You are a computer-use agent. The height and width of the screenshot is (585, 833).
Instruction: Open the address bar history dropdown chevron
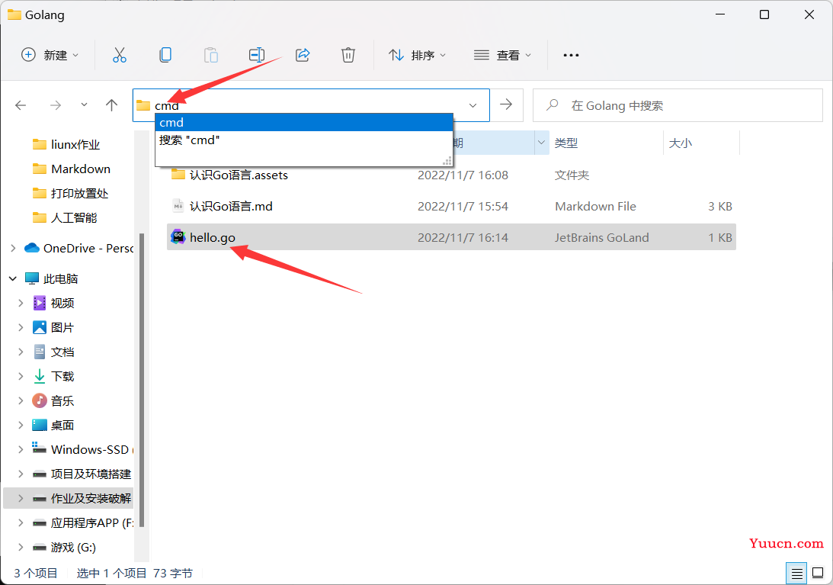point(473,105)
